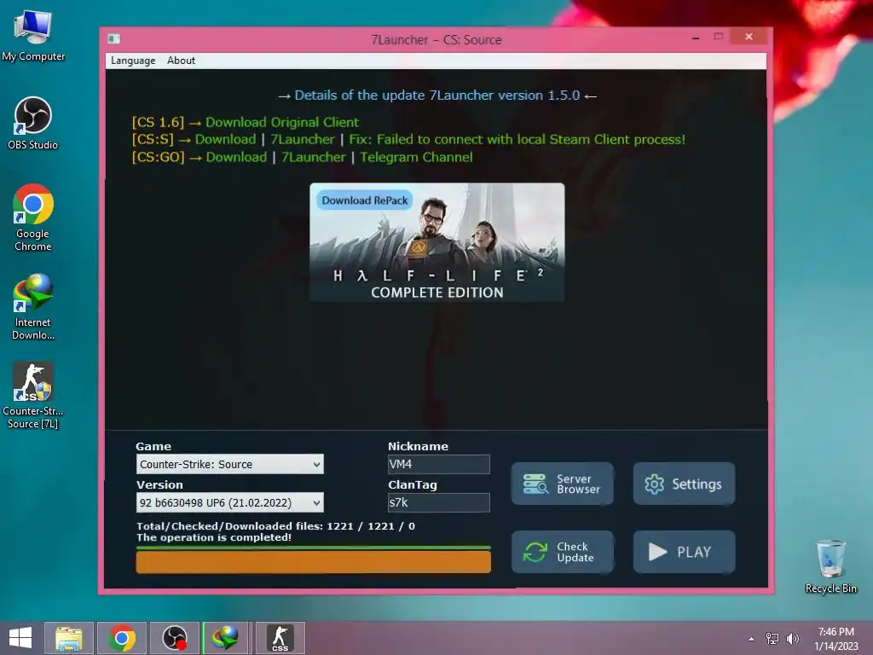Click the 7Launcher window title bar icon
This screenshot has width=873, height=655.
[114, 38]
